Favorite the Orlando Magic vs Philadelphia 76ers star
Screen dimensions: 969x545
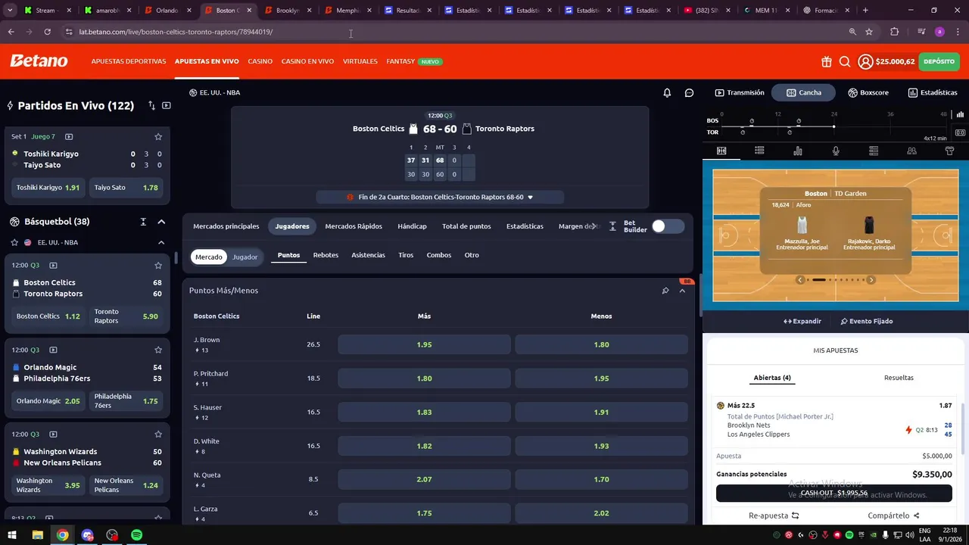click(x=158, y=350)
